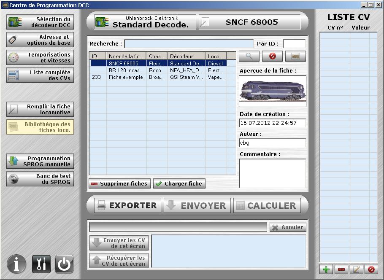Viewport: 384px width, 280px height.
Task: Open Liste complète des CVs
Action: pyautogui.click(x=40, y=75)
